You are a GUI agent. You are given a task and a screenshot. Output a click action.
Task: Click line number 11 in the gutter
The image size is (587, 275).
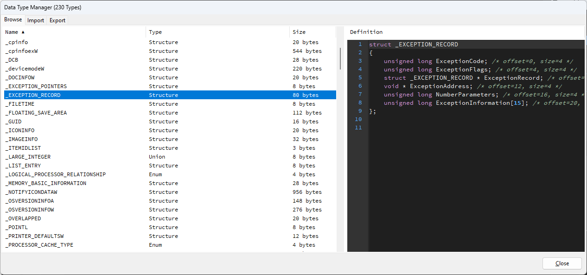coord(358,128)
